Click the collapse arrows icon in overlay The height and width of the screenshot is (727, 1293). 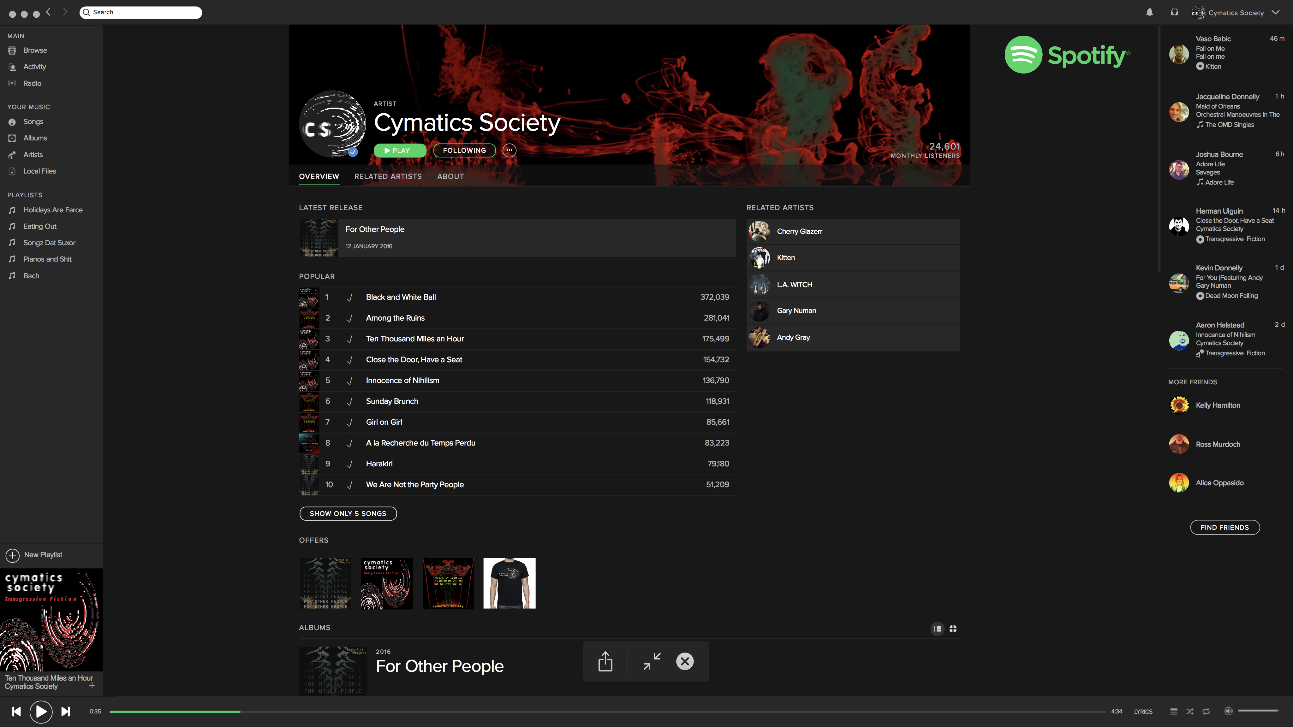point(652,661)
